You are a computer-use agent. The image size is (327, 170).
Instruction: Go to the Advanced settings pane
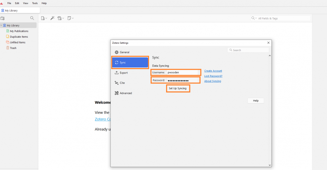click(x=125, y=93)
